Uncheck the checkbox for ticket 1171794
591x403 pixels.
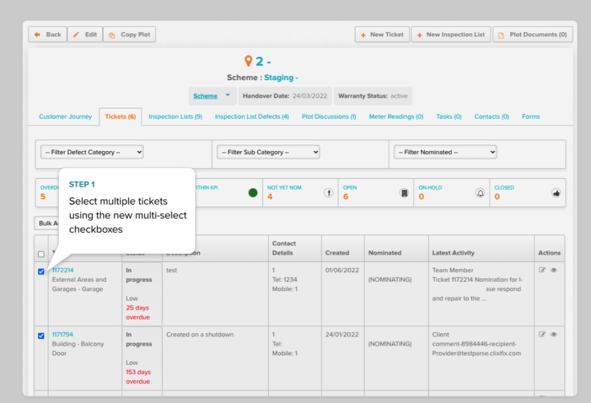click(x=41, y=336)
